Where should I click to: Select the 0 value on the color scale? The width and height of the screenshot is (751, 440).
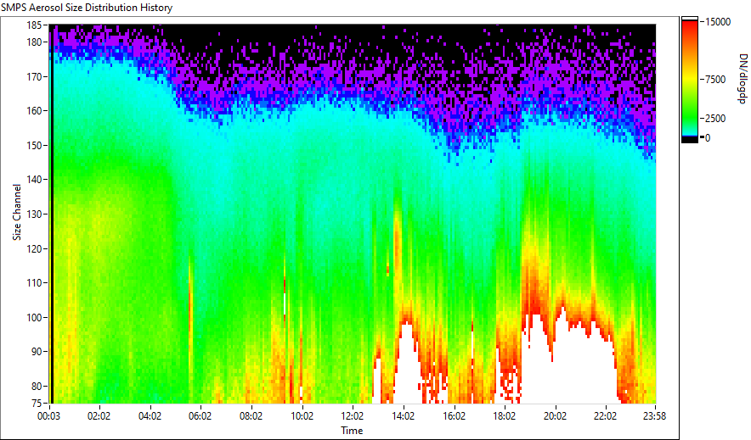708,138
